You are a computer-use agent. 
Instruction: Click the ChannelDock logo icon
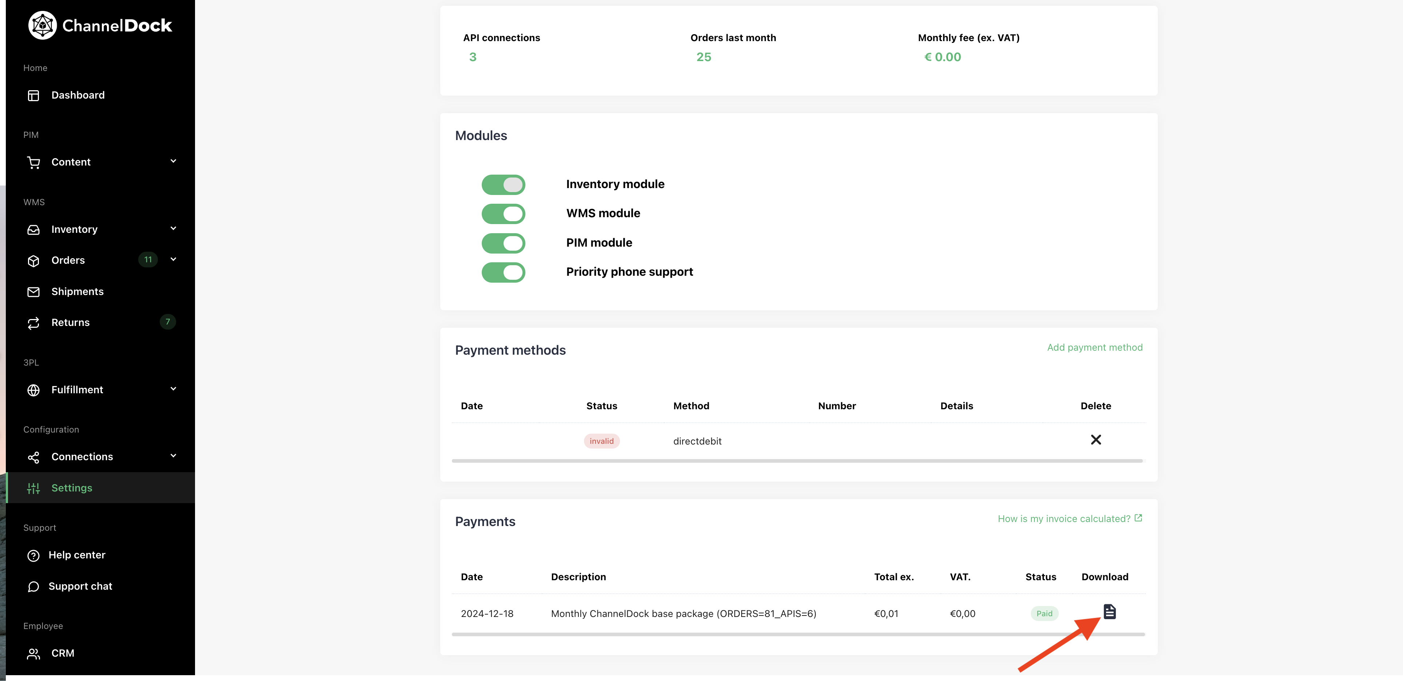[x=43, y=25]
